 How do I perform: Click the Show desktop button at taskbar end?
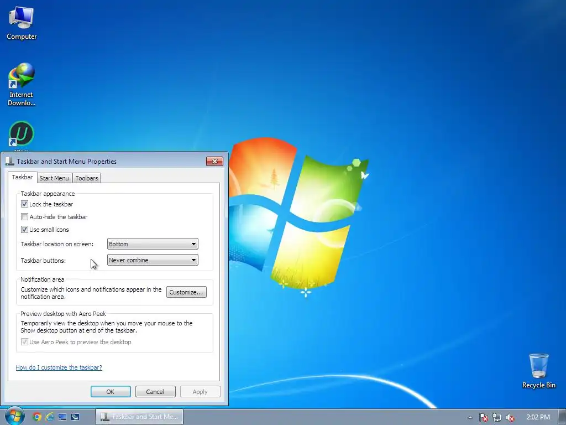tap(562, 417)
